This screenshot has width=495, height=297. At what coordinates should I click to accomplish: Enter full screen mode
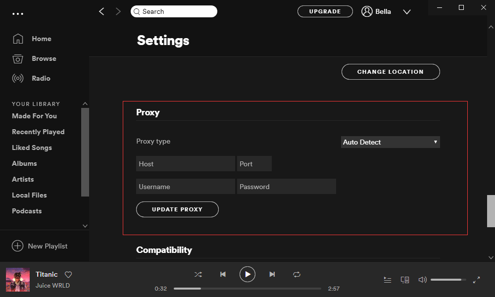[477, 279]
